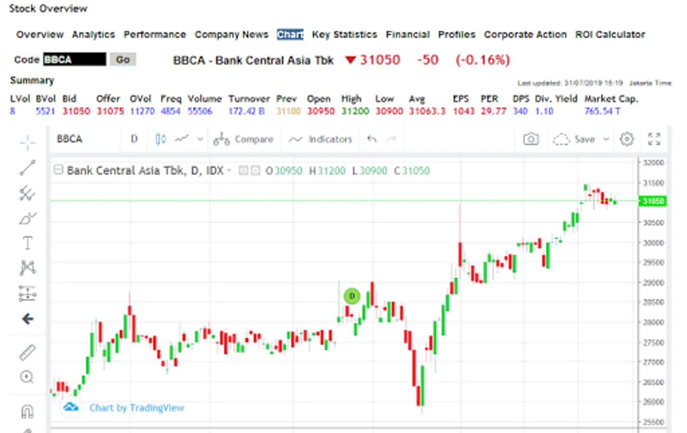
Task: View the Profiles tab
Action: 456,35
